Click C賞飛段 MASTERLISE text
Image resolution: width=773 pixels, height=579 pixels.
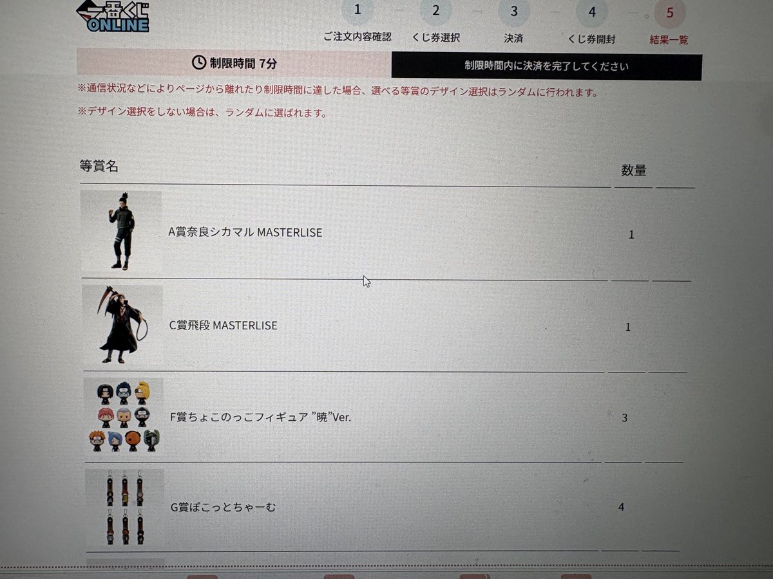[223, 326]
